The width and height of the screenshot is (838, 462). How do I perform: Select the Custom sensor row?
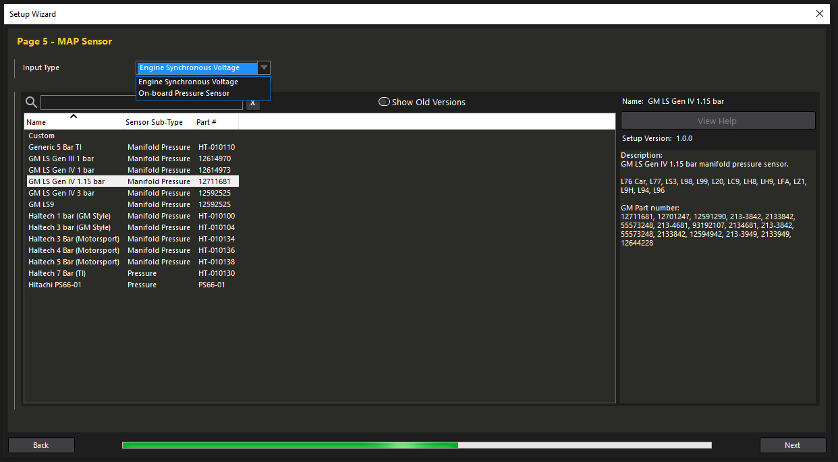click(132, 136)
